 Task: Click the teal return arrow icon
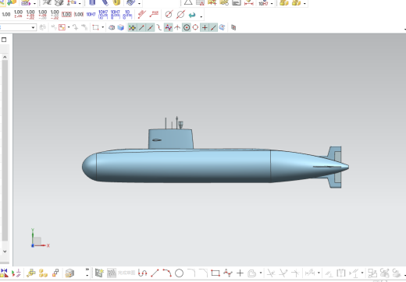[192, 15]
